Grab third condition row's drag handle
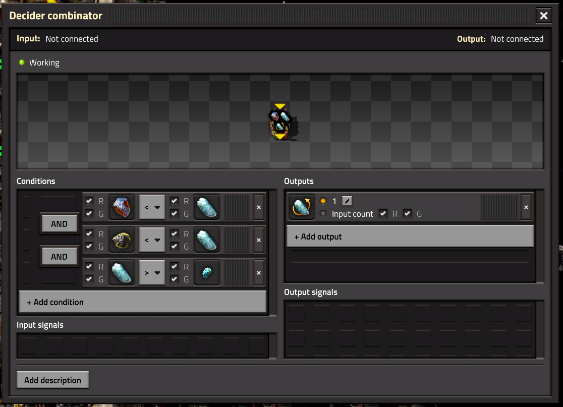 tap(237, 273)
